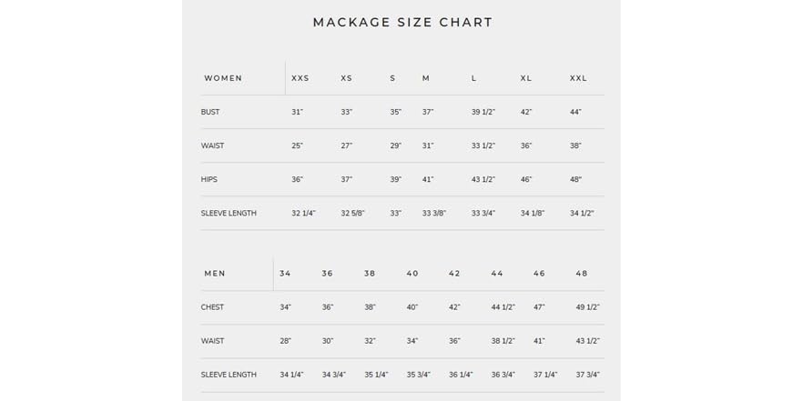Click men's sleeve length 37 3/4" for size 48
The image size is (803, 401).
(588, 375)
